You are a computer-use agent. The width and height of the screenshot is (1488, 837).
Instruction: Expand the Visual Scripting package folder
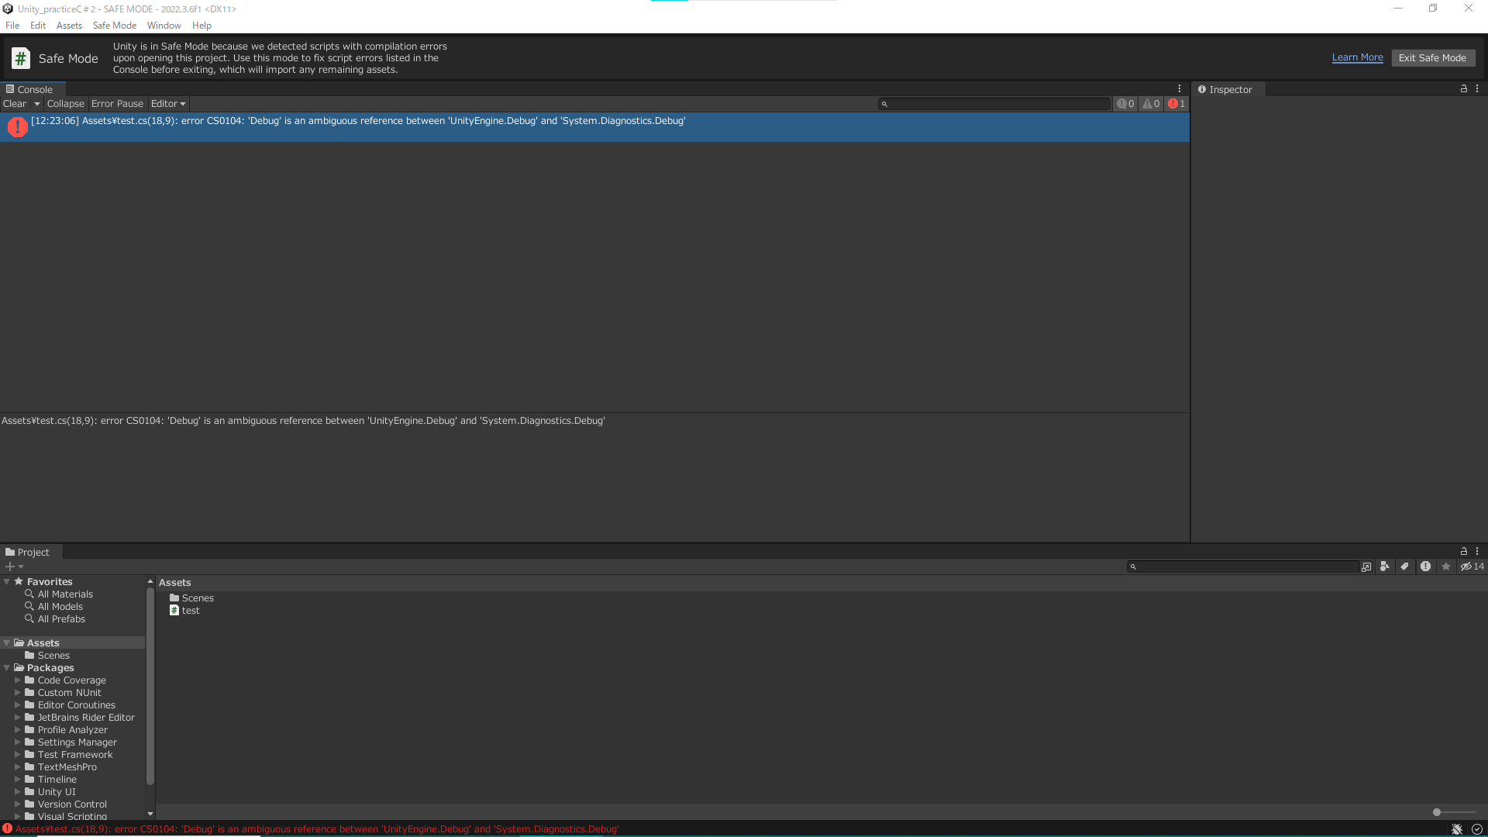point(17,815)
